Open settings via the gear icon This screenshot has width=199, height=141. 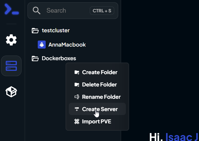pyautogui.click(x=11, y=40)
